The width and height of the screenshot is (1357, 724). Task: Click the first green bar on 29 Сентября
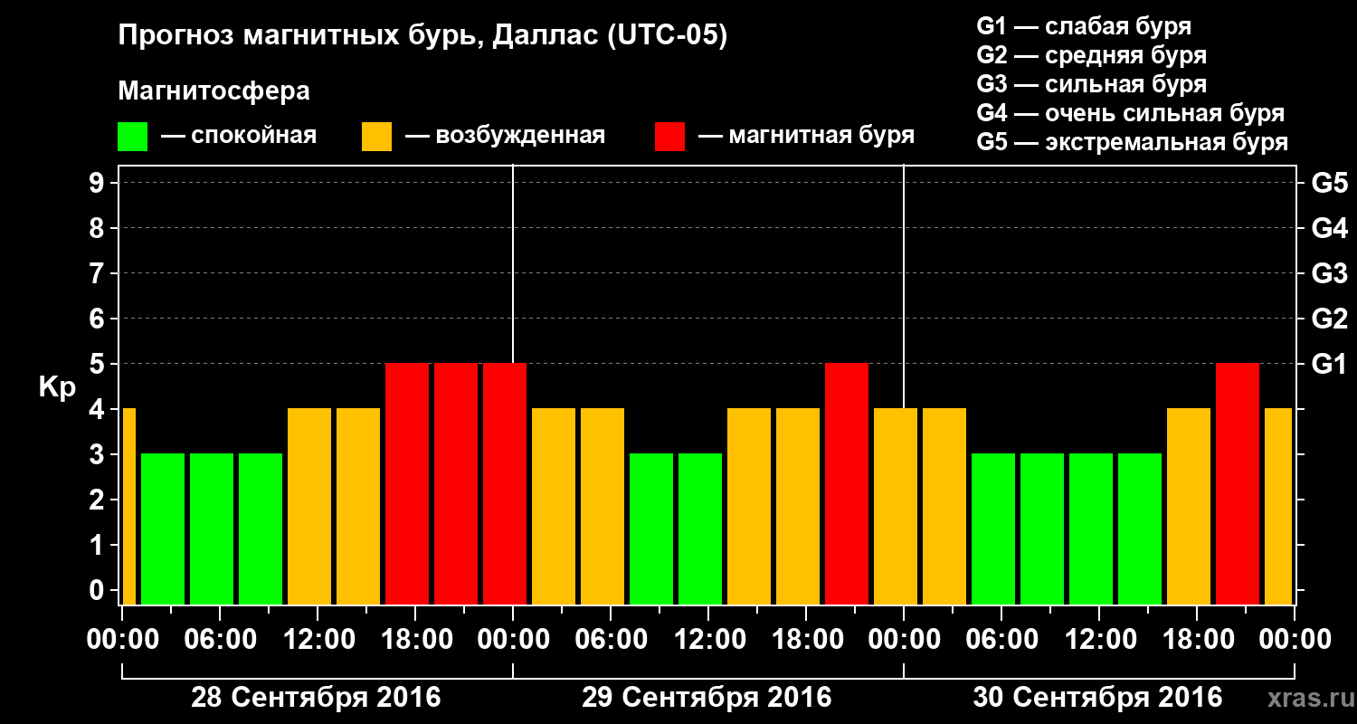point(651,529)
